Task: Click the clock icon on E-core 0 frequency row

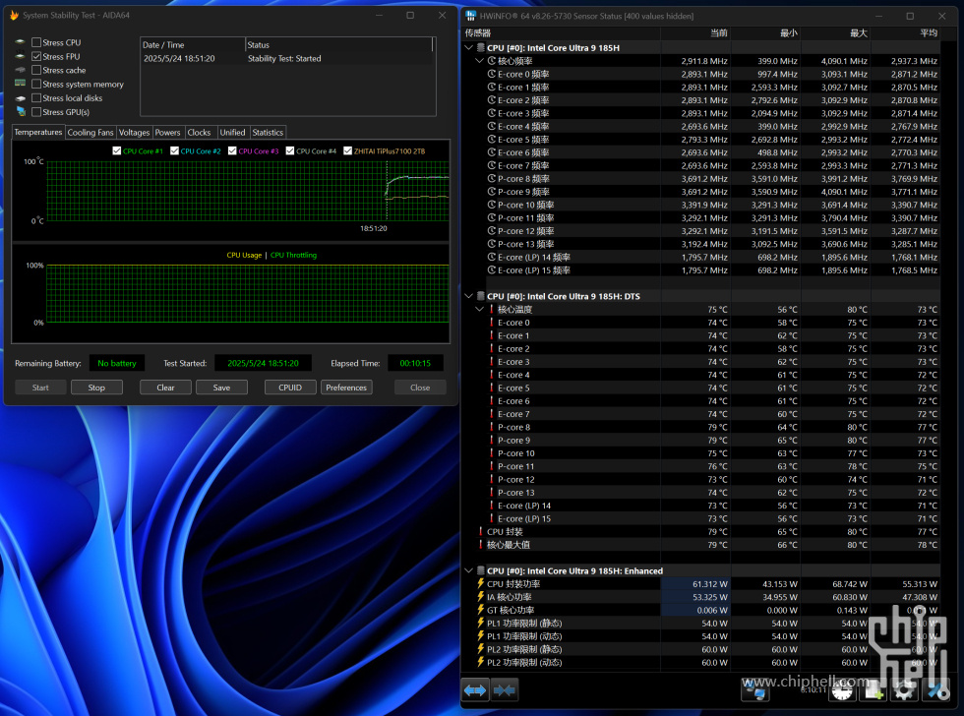Action: [491, 74]
